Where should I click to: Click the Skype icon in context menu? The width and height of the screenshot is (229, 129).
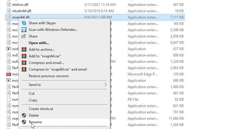click(24, 23)
